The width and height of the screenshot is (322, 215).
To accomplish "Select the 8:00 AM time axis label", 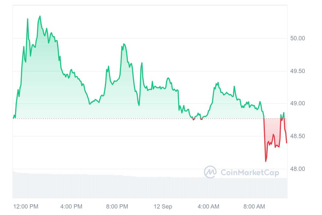I will tap(254, 207).
